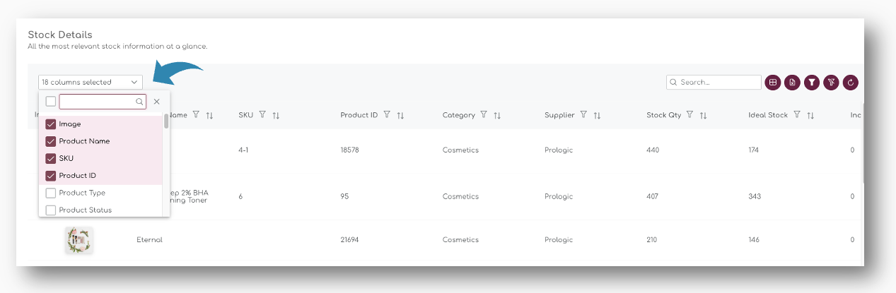Click the Eternal product thumbnail image

[x=79, y=240]
